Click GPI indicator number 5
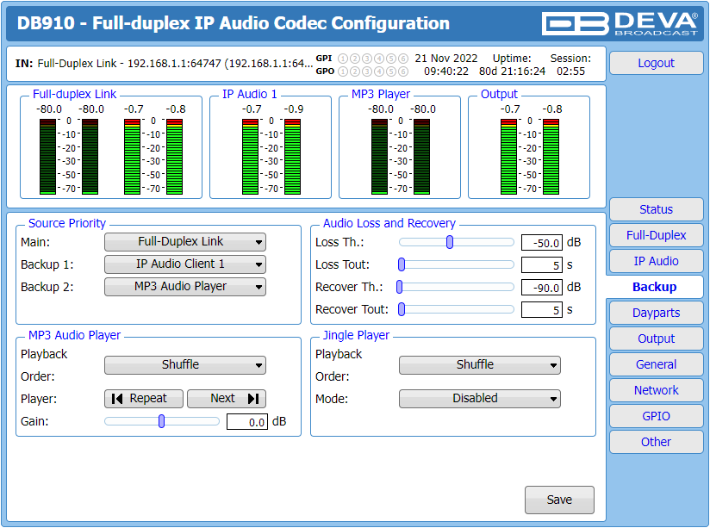710x528 pixels. point(391,59)
